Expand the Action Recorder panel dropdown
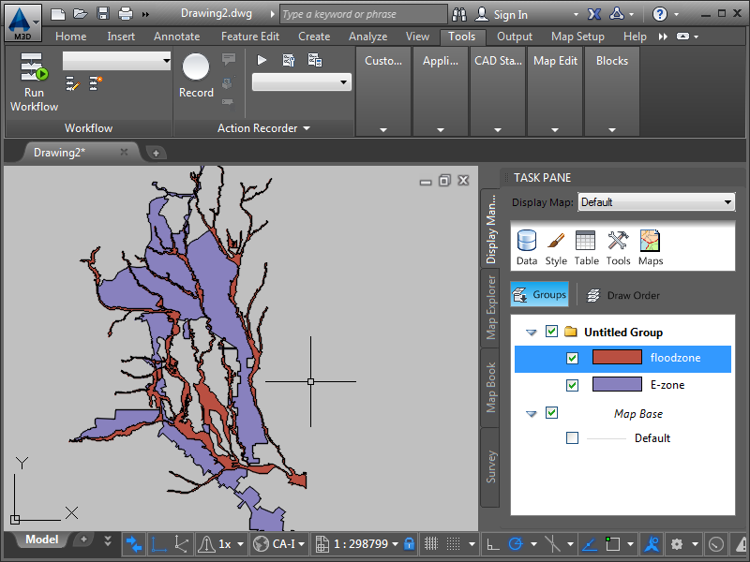Image resolution: width=750 pixels, height=562 pixels. (x=306, y=128)
